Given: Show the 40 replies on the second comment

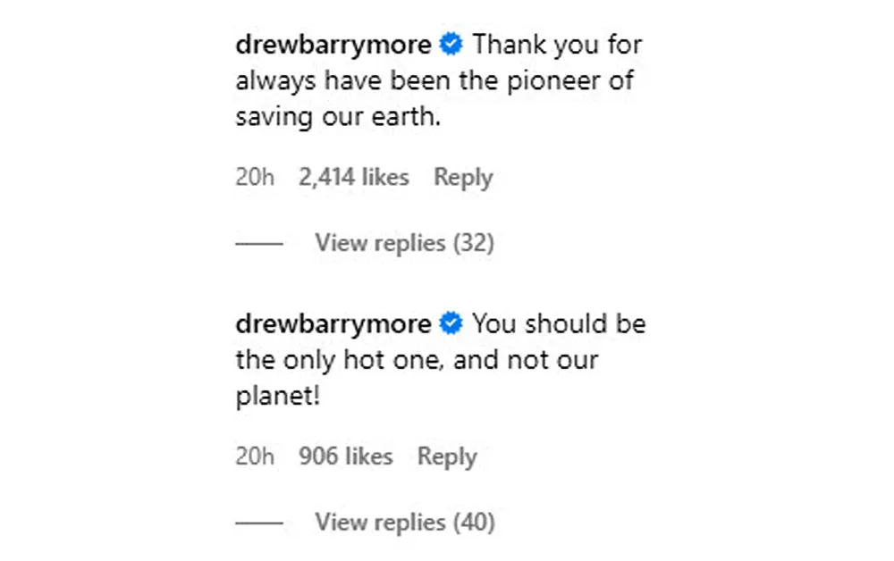Looking at the screenshot, I should click(x=406, y=522).
